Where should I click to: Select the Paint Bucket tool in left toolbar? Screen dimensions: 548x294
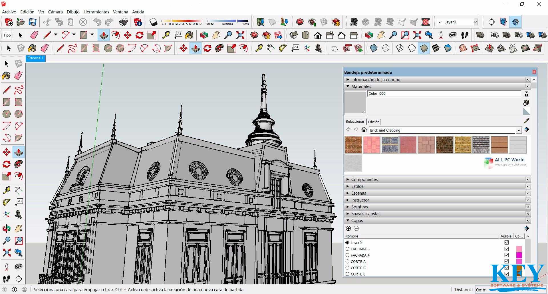(6, 76)
